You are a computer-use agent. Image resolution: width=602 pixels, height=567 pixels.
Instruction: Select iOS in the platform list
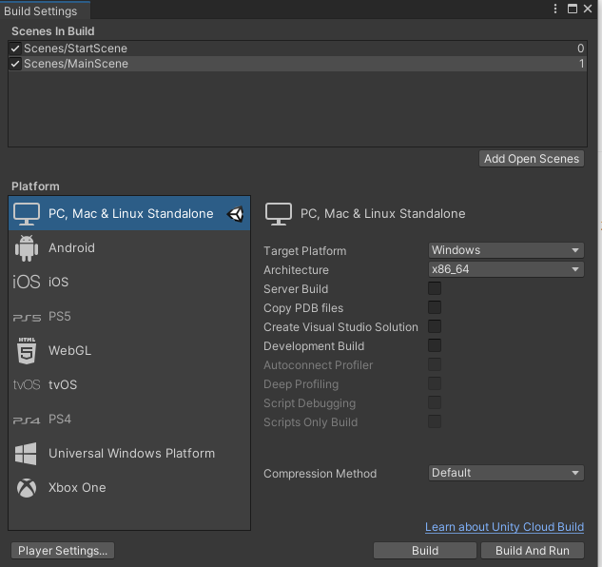tap(129, 282)
